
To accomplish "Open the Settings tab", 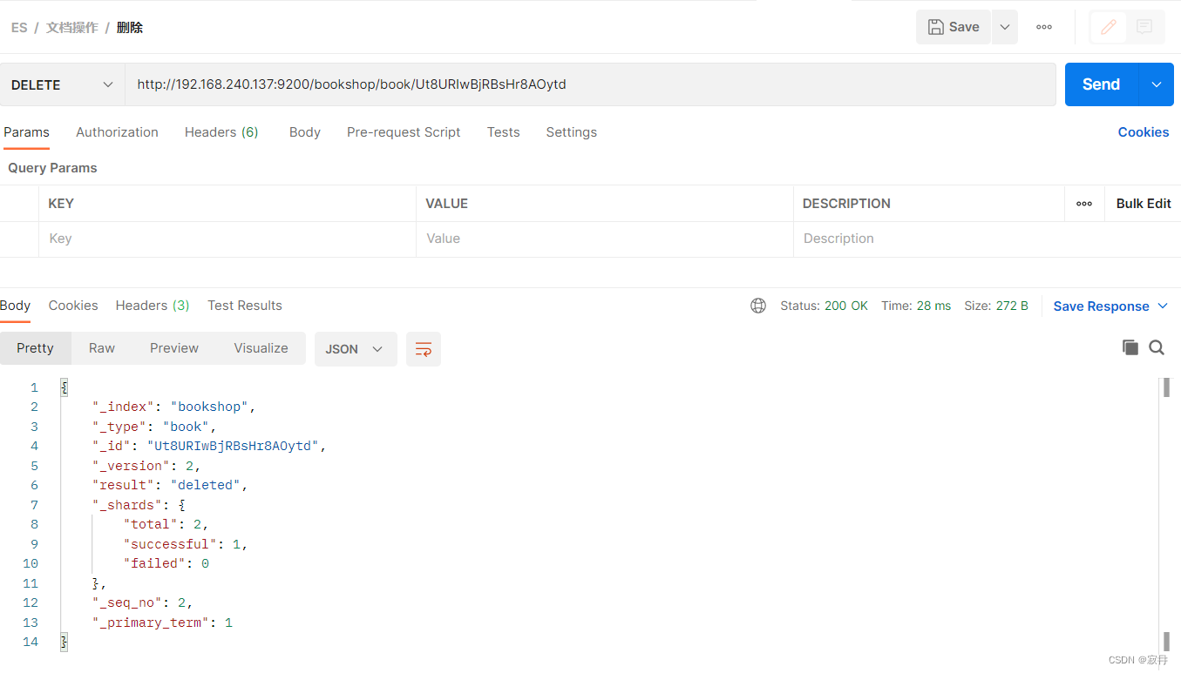I will click(x=572, y=132).
